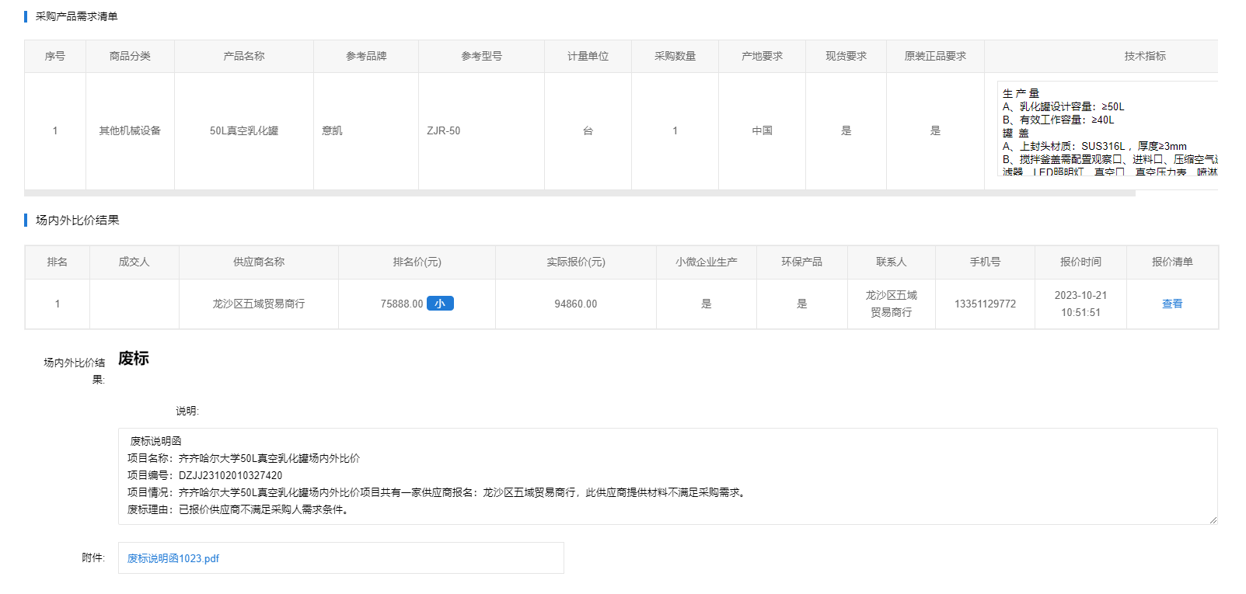Click the actual quote value 94860.00
1246x594 pixels.
point(575,304)
